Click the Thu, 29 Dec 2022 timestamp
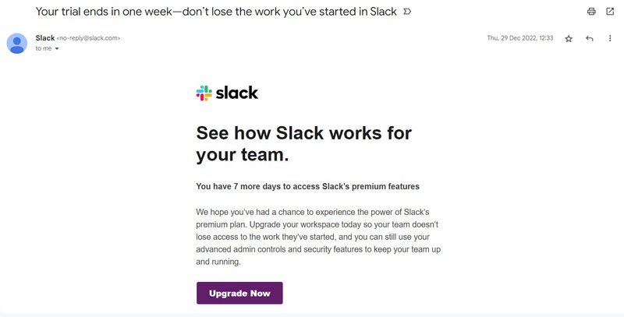Screen dimensions: 624x317 [x=519, y=38]
